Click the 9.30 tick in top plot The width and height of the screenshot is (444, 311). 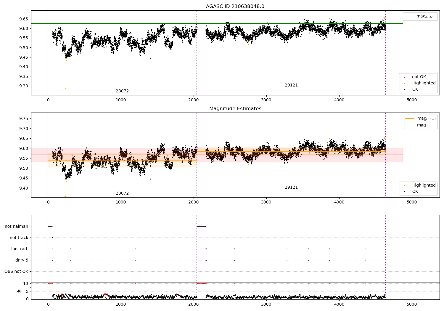pos(23,86)
